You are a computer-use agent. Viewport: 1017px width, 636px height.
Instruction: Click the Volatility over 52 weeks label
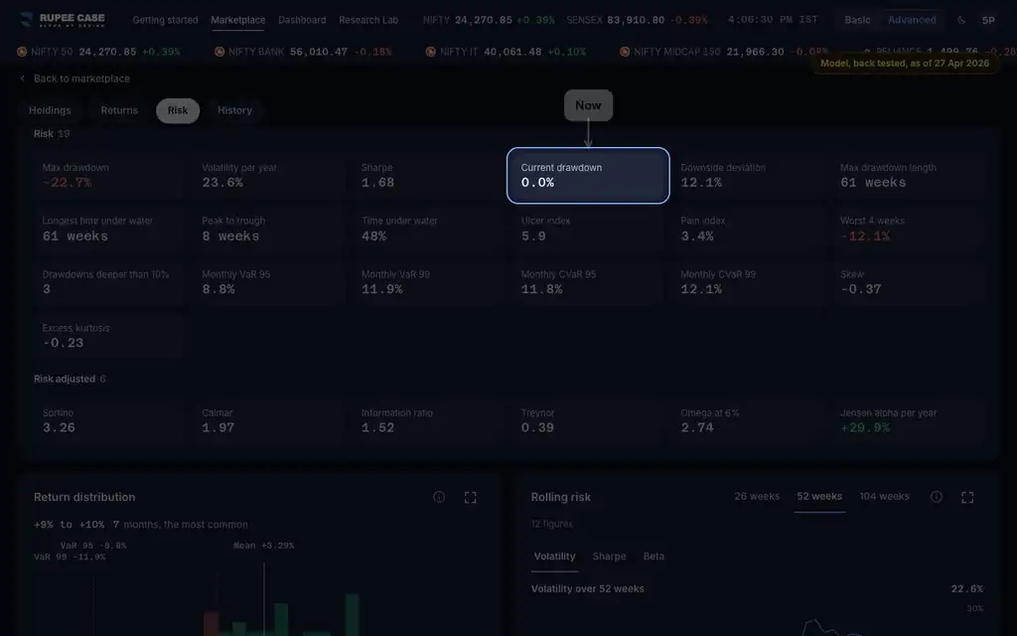[588, 589]
